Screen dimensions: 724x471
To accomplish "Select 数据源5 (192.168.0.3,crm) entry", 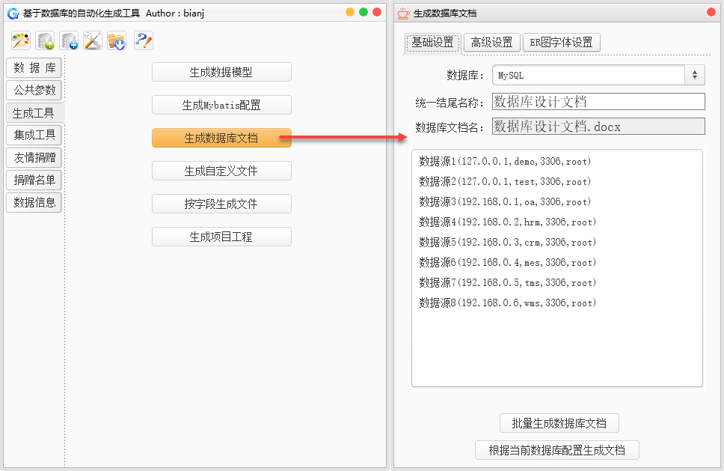I will 507,242.
